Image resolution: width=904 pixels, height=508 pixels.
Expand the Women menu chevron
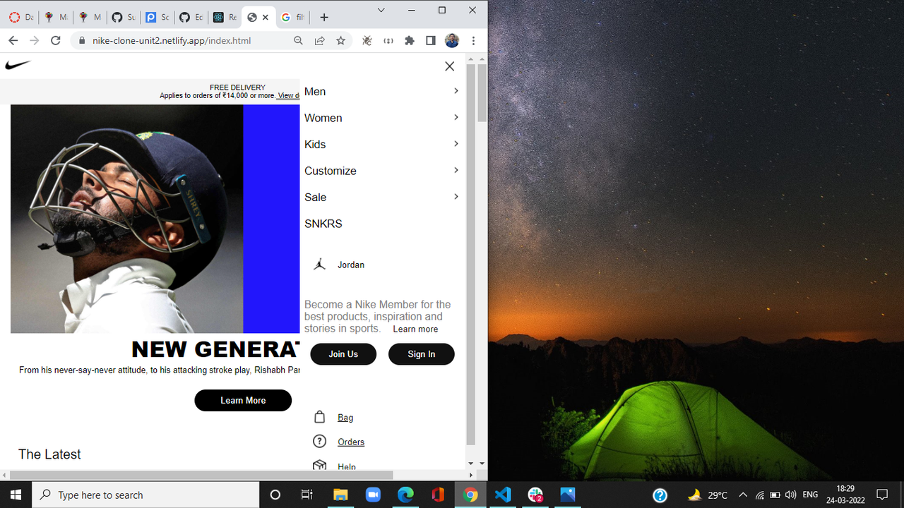(456, 117)
